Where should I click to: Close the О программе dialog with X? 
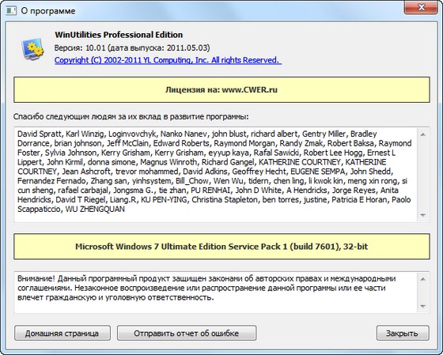click(421, 7)
